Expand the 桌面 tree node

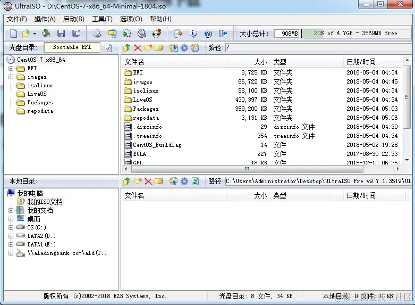[x=11, y=219]
